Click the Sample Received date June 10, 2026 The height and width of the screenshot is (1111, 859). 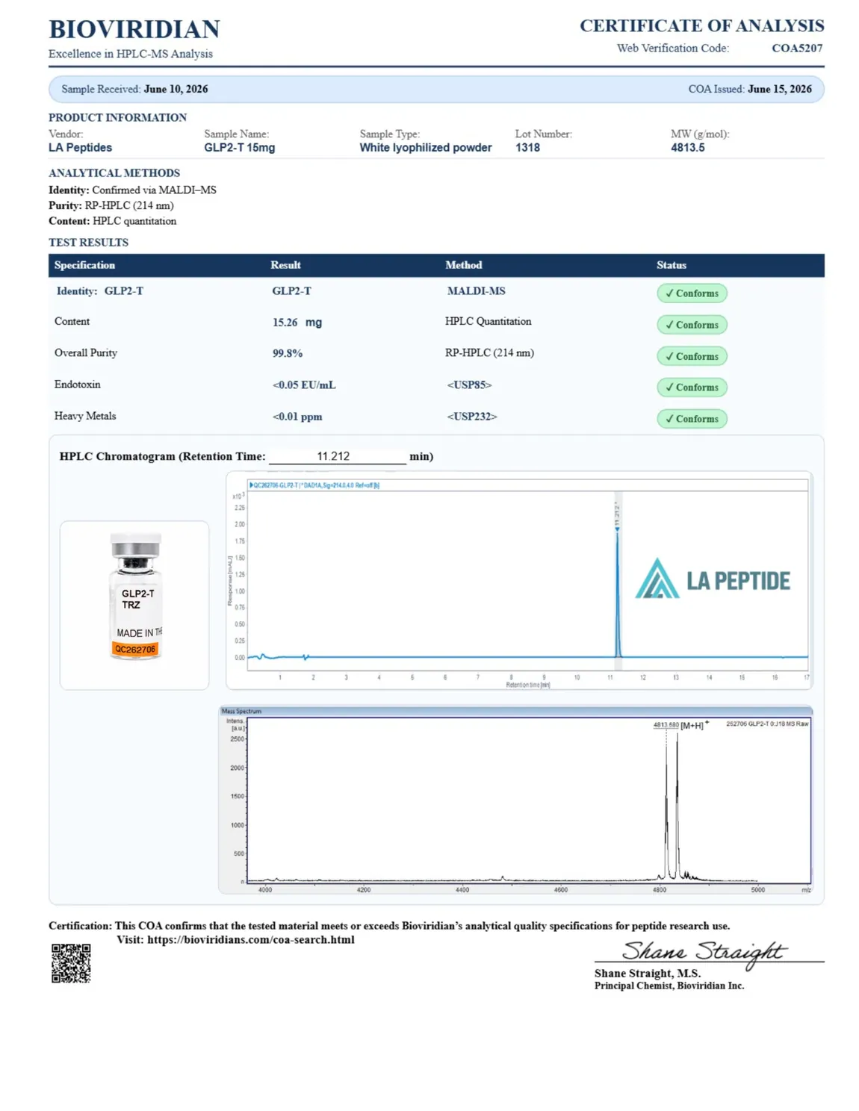click(176, 89)
